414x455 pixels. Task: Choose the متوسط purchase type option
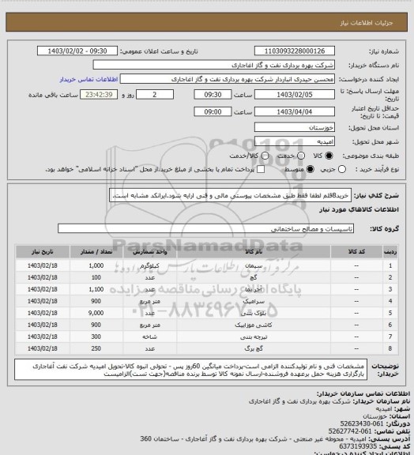point(310,169)
